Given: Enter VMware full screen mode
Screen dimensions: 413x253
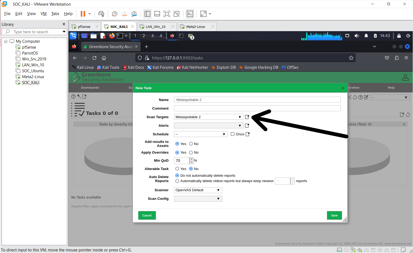Looking at the screenshot, I should click(167, 14).
